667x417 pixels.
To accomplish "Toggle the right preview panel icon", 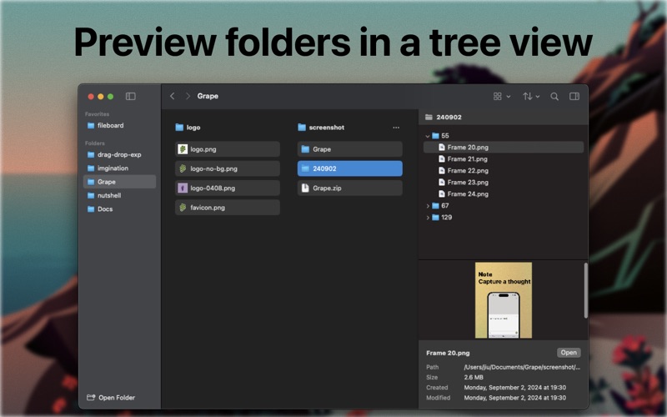I will click(574, 96).
